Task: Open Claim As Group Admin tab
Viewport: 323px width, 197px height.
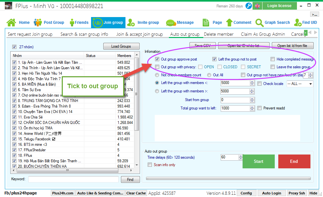Action: pyautogui.click(x=263, y=34)
